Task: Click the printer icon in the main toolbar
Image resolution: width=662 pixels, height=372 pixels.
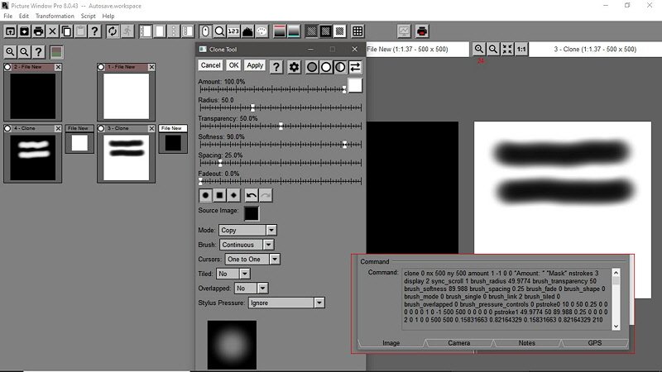Action: tap(422, 31)
